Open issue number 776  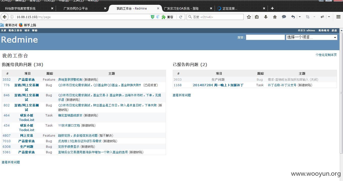[x=7, y=85]
